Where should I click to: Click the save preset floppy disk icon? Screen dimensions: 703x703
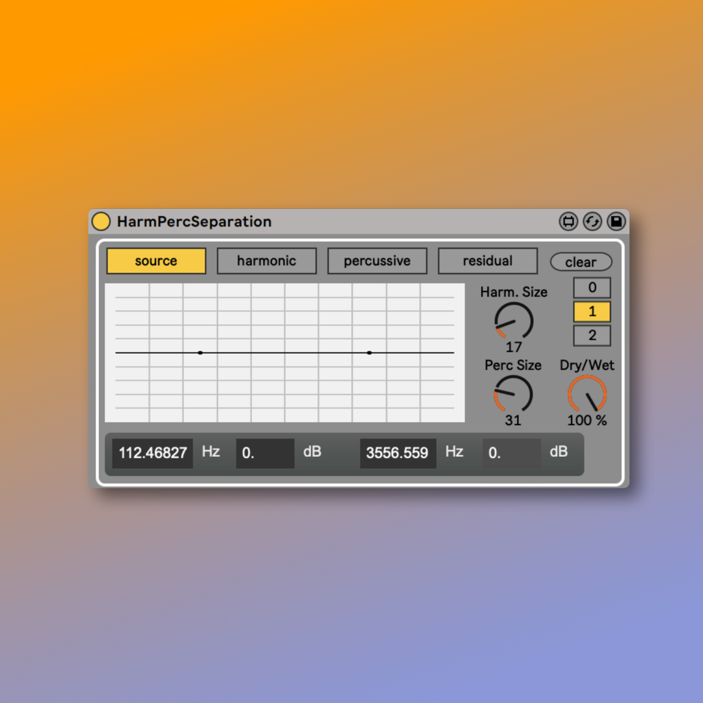[x=616, y=222]
